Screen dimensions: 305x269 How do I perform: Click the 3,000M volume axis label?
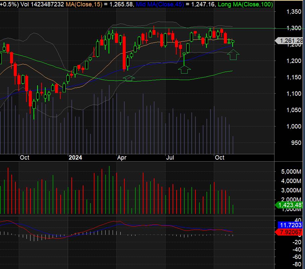tap(291, 190)
